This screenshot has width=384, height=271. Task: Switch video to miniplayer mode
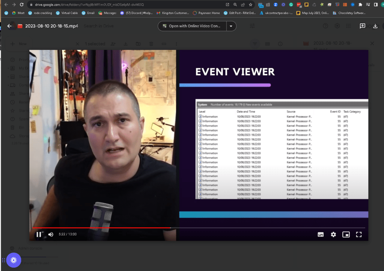[346, 235]
